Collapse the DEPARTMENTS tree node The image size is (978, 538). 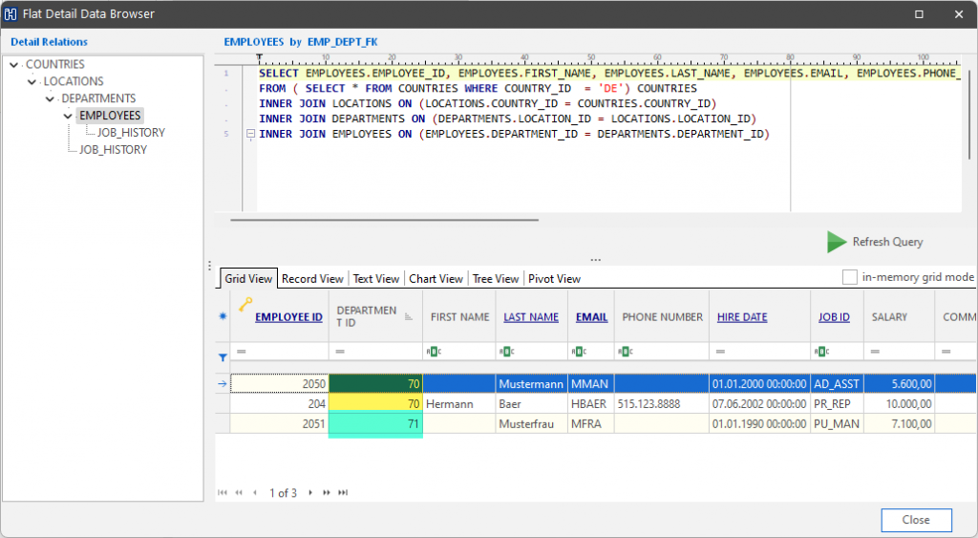[50, 98]
